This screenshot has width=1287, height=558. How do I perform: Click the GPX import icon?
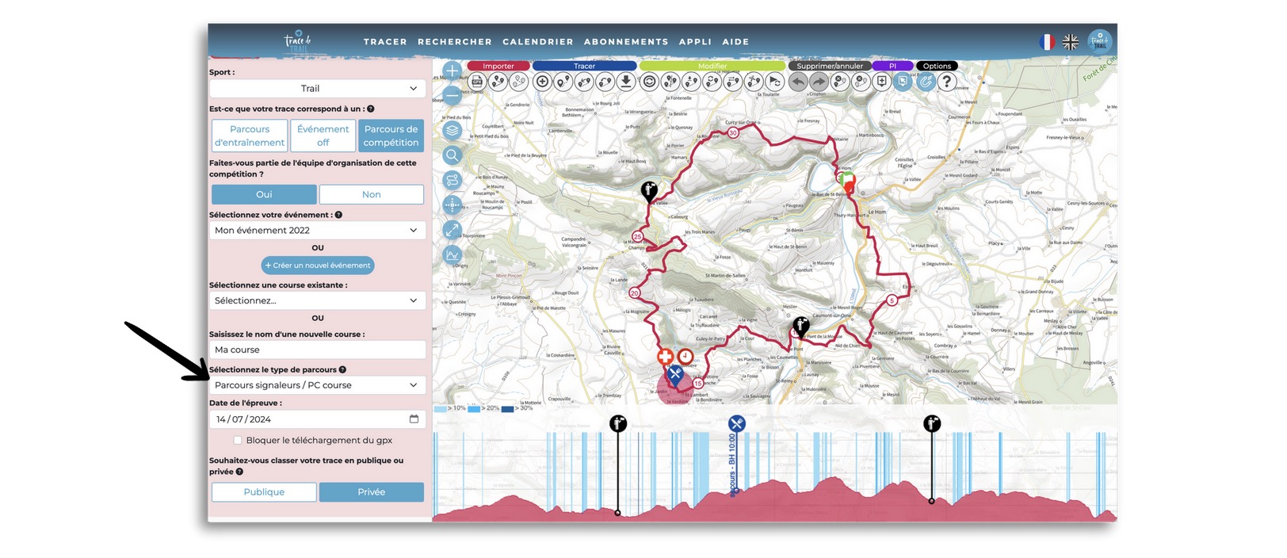[477, 82]
